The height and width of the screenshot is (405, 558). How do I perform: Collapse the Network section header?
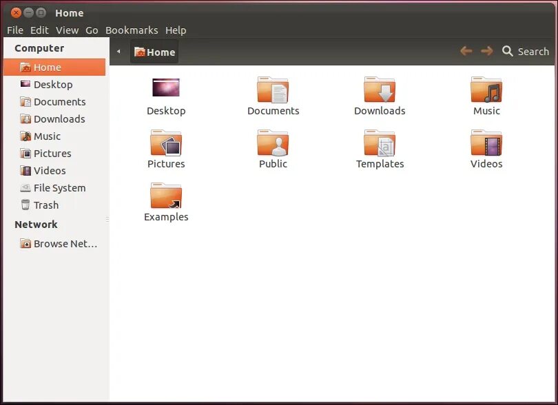click(x=36, y=224)
